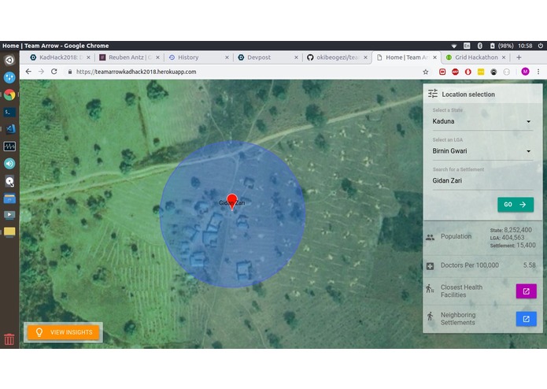
Task: Click the 10:58 clock in top bar
Action: 525,46
